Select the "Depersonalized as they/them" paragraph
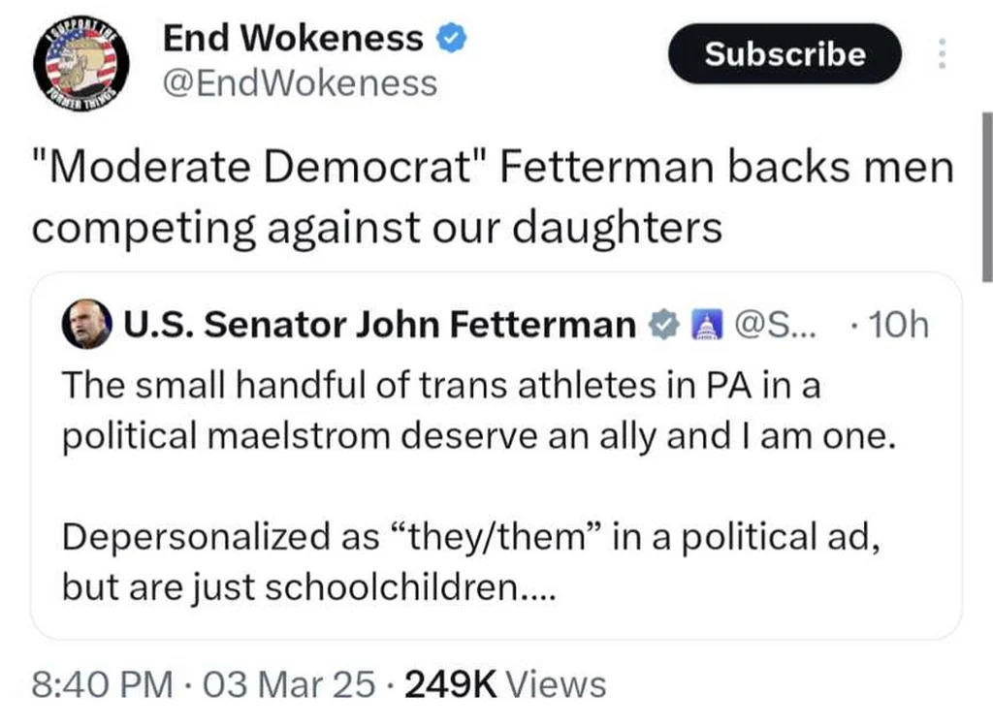Screen dimensions: 993x726 click(x=470, y=562)
